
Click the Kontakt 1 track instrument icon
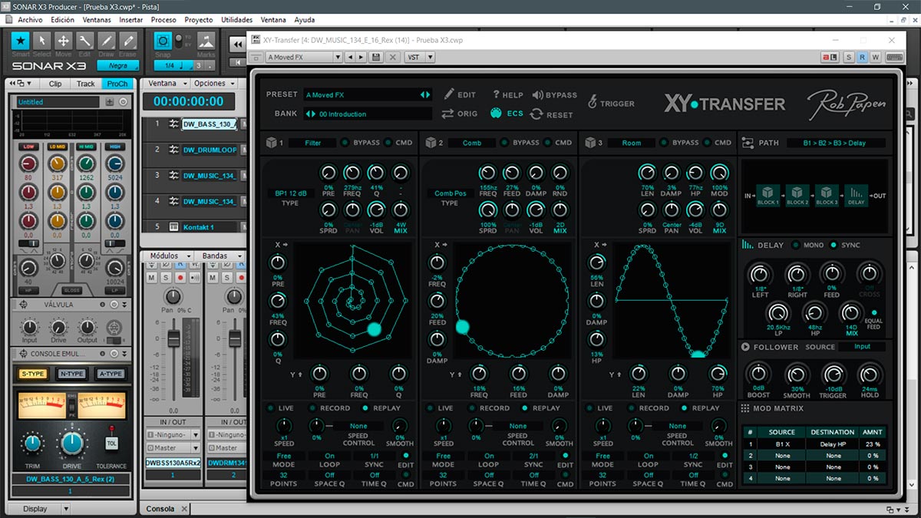[173, 227]
